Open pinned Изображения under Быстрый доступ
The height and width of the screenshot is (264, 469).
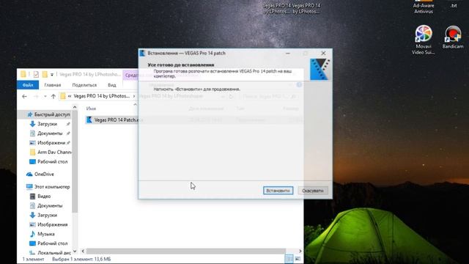51,143
